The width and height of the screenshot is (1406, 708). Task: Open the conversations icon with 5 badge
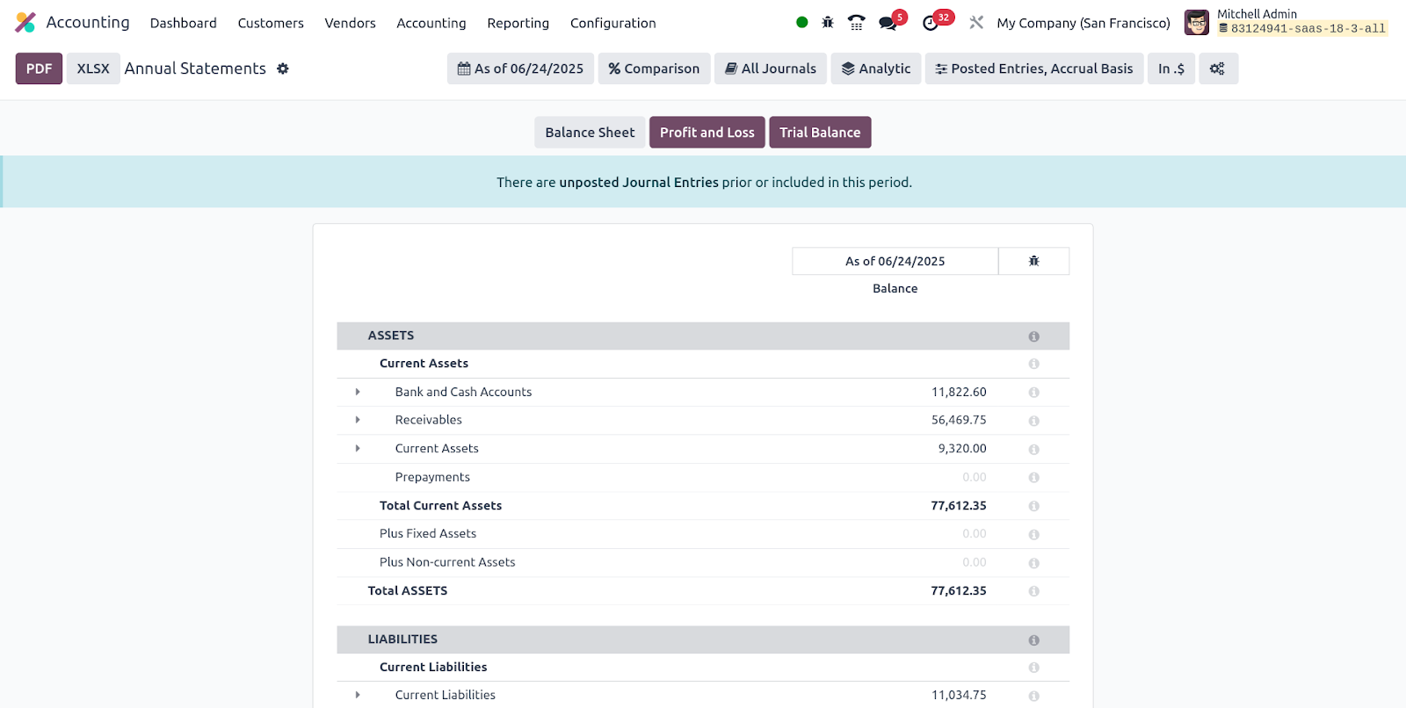coord(891,21)
